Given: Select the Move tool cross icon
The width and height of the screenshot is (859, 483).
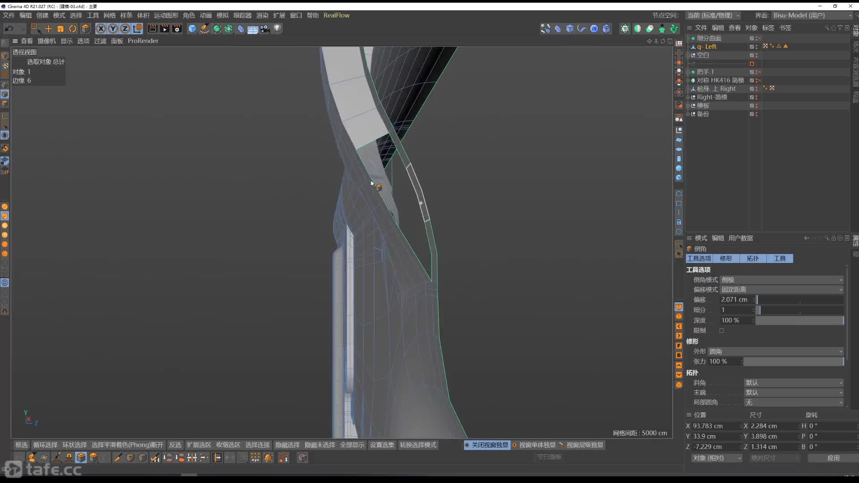Looking at the screenshot, I should coord(48,29).
